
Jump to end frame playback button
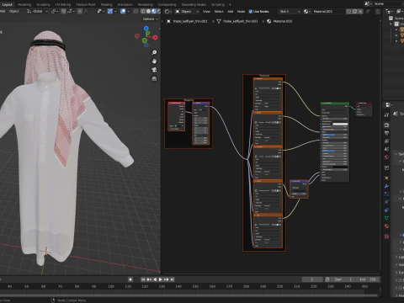pos(172,279)
